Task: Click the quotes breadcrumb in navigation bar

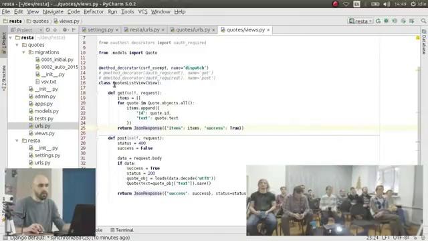Action: [37, 21]
